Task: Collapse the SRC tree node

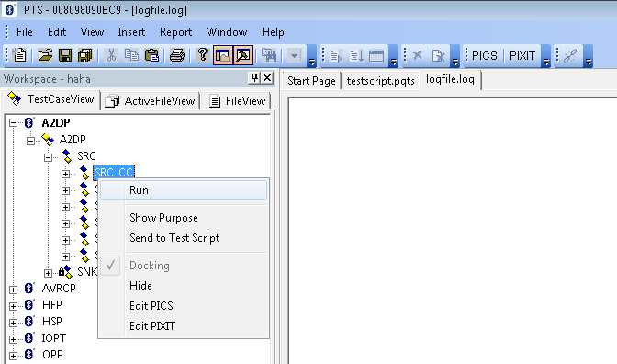Action: [x=48, y=157]
